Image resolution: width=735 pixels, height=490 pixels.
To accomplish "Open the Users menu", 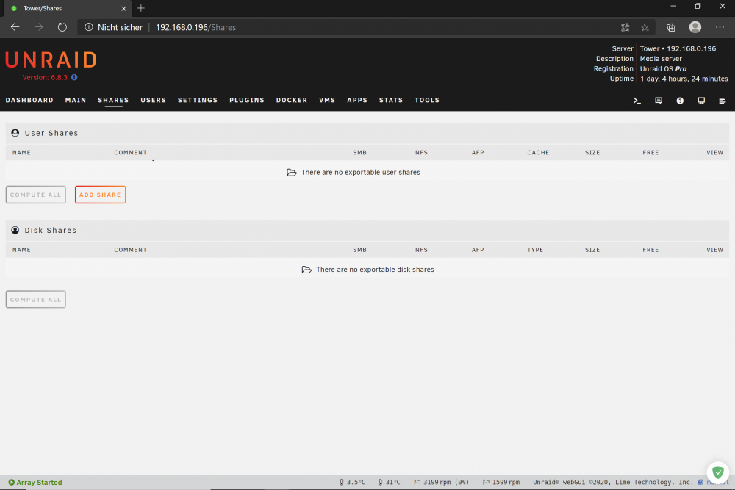I will click(154, 100).
